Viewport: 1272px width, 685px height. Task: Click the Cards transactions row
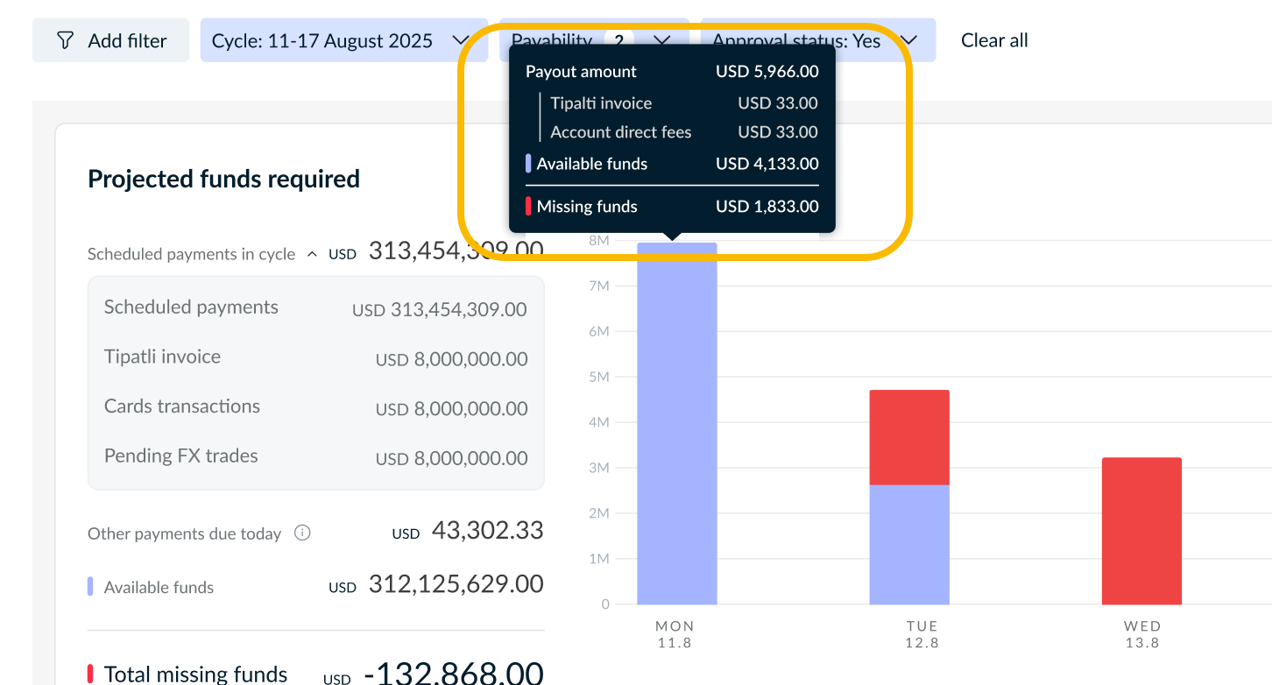(316, 407)
